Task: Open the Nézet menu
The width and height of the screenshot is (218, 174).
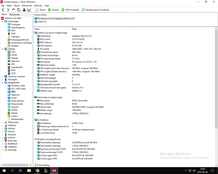Action: [x=9, y=5]
